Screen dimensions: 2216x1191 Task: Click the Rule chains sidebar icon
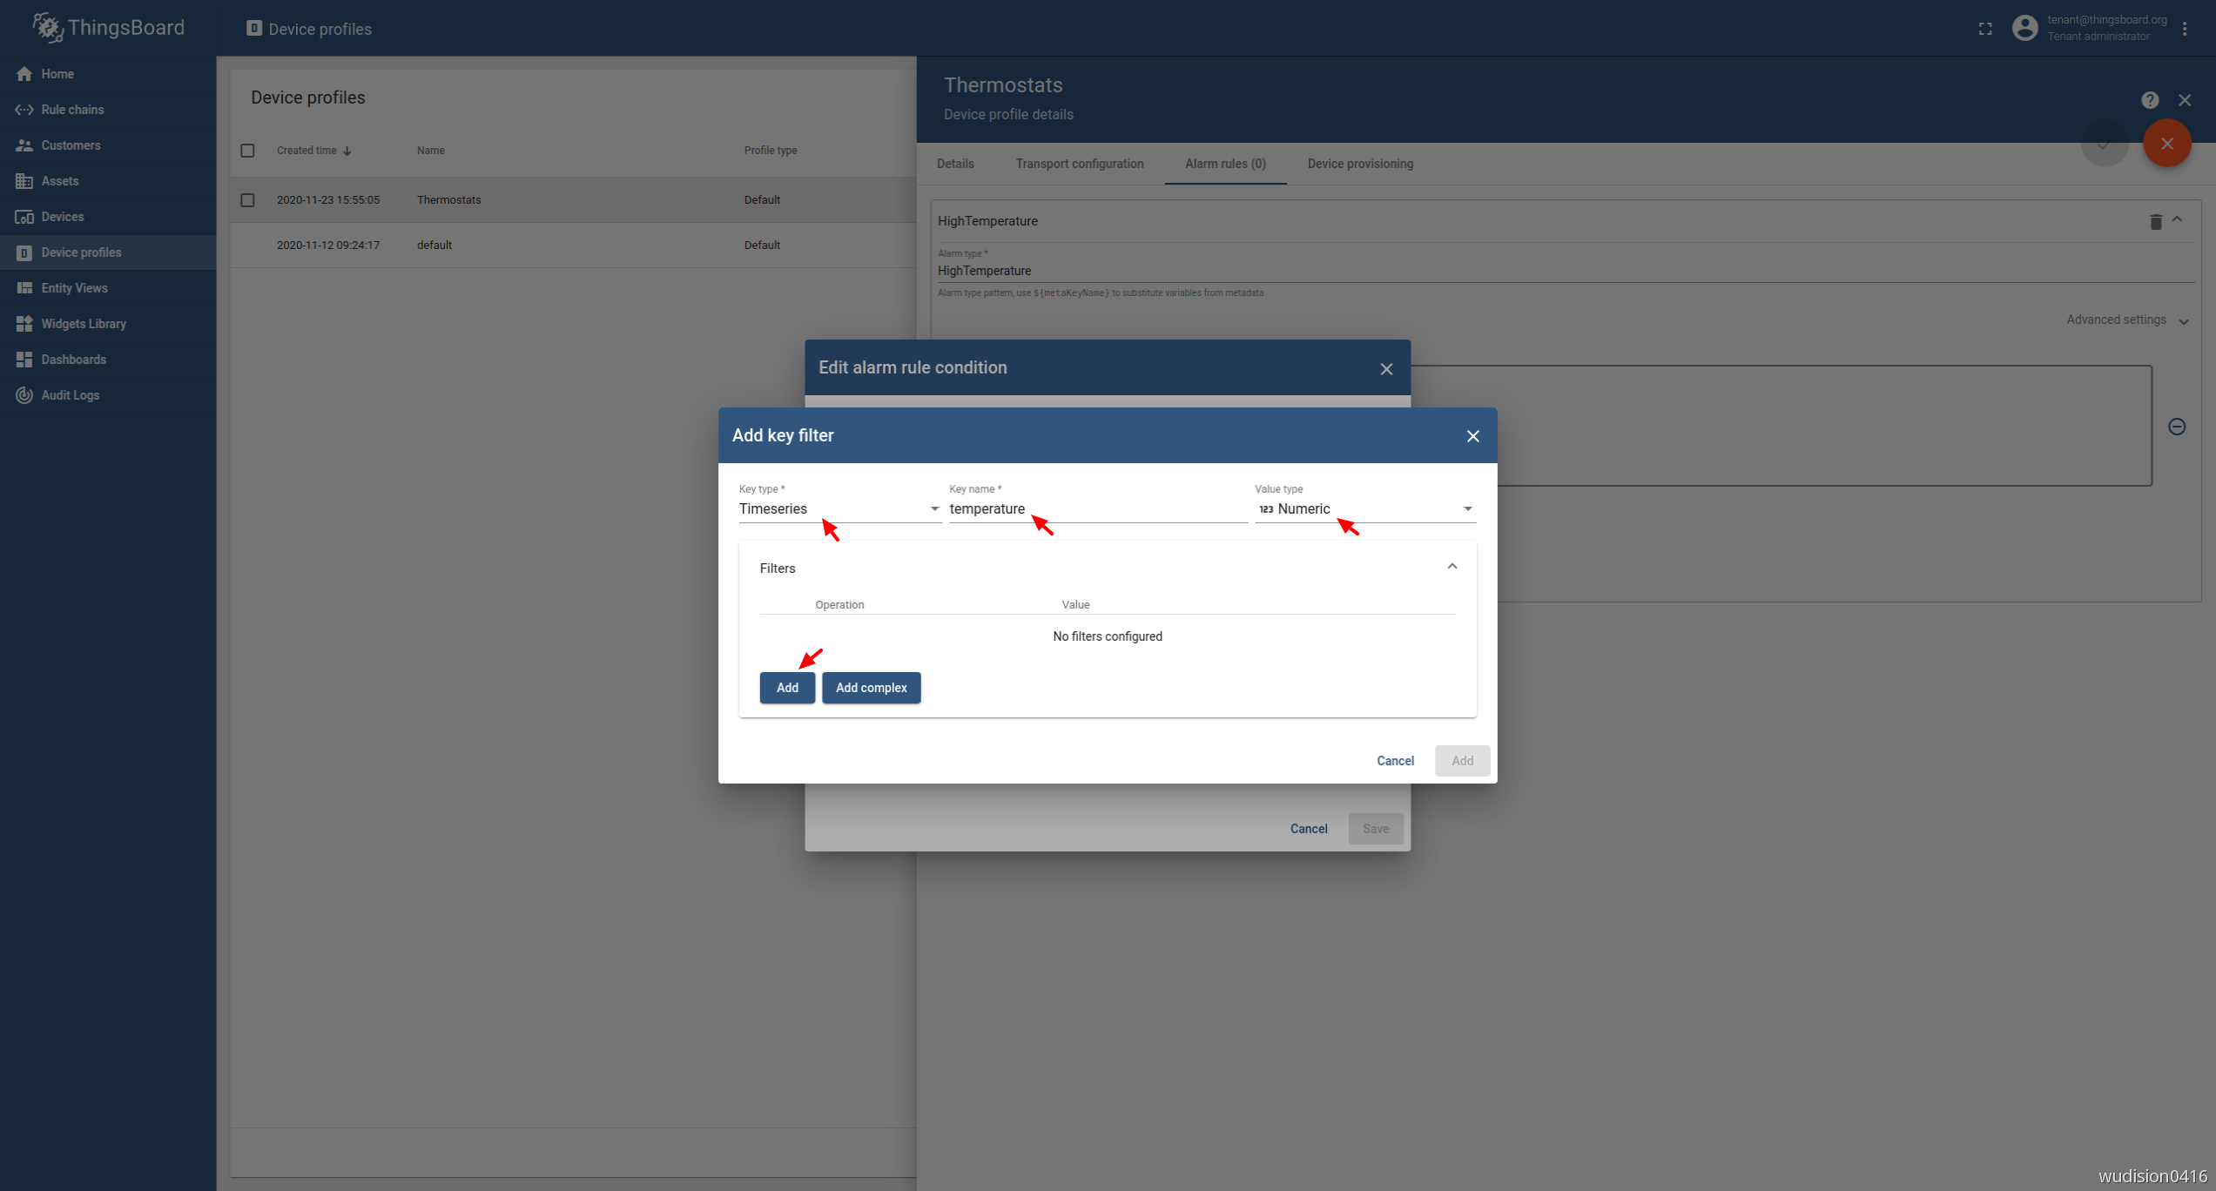click(x=24, y=110)
